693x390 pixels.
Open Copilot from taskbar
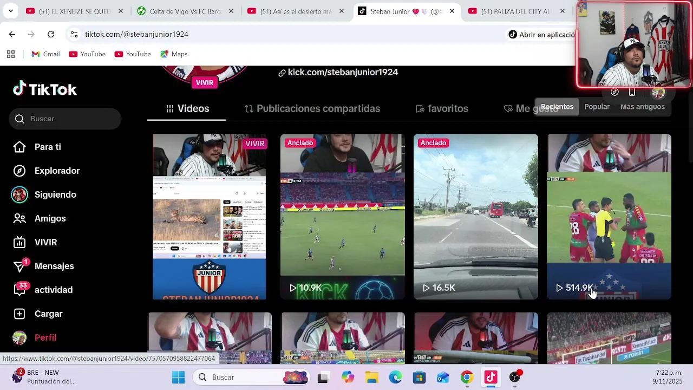tap(348, 377)
